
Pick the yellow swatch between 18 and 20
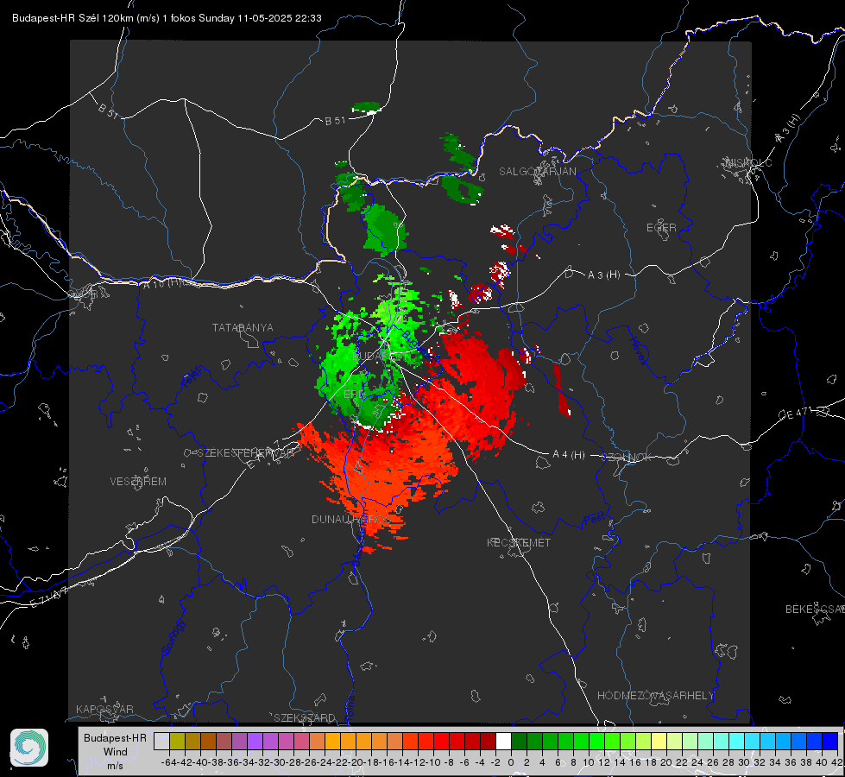[x=659, y=741]
